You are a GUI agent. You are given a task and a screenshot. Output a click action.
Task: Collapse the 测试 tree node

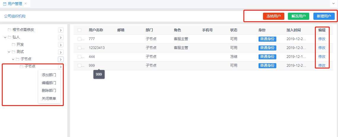click(9, 52)
